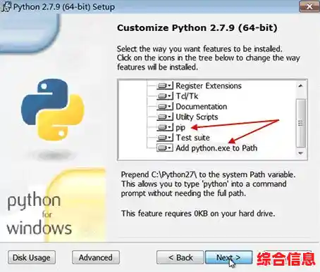Click the Disk Usage button

pos(32,257)
